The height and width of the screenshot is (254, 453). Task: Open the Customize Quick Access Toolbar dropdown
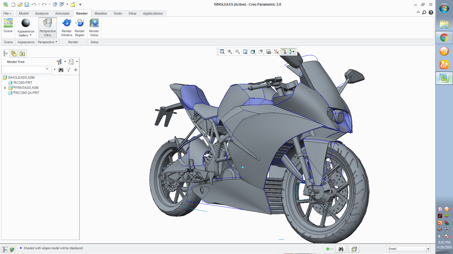point(80,5)
